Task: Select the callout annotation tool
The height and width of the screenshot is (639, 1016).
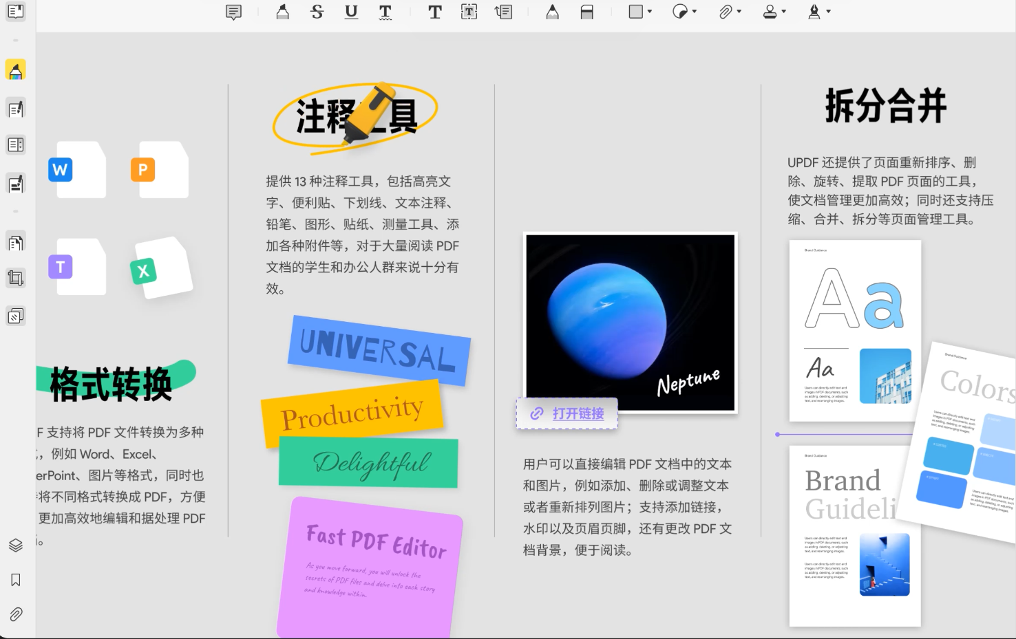Action: click(x=503, y=12)
